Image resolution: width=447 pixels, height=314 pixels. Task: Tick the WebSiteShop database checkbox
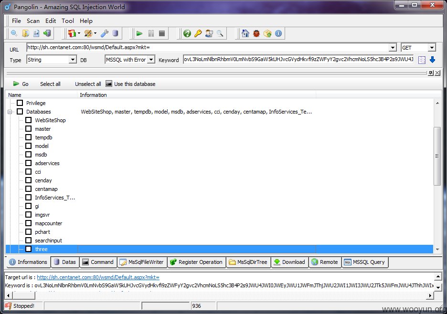[x=29, y=120]
